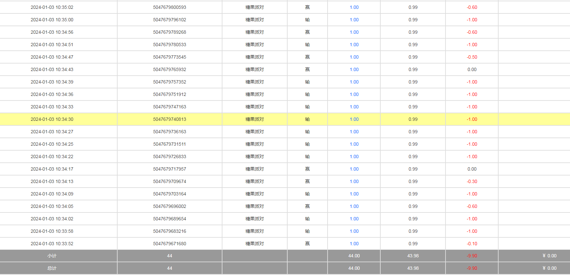Click bet amount link in 10:34:05 row

point(354,206)
